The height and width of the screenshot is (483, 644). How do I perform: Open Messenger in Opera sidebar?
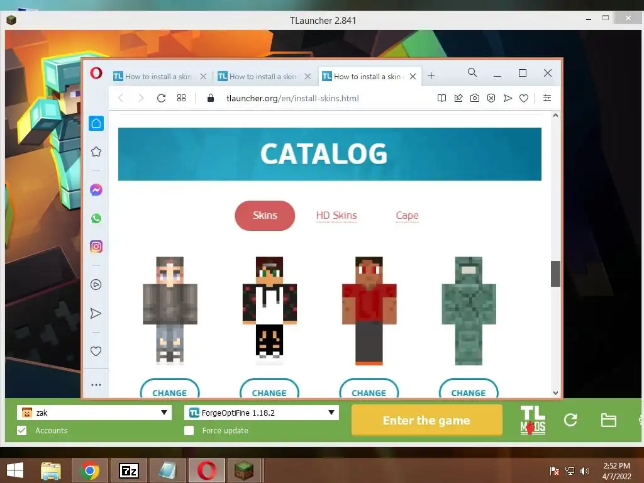click(x=96, y=190)
